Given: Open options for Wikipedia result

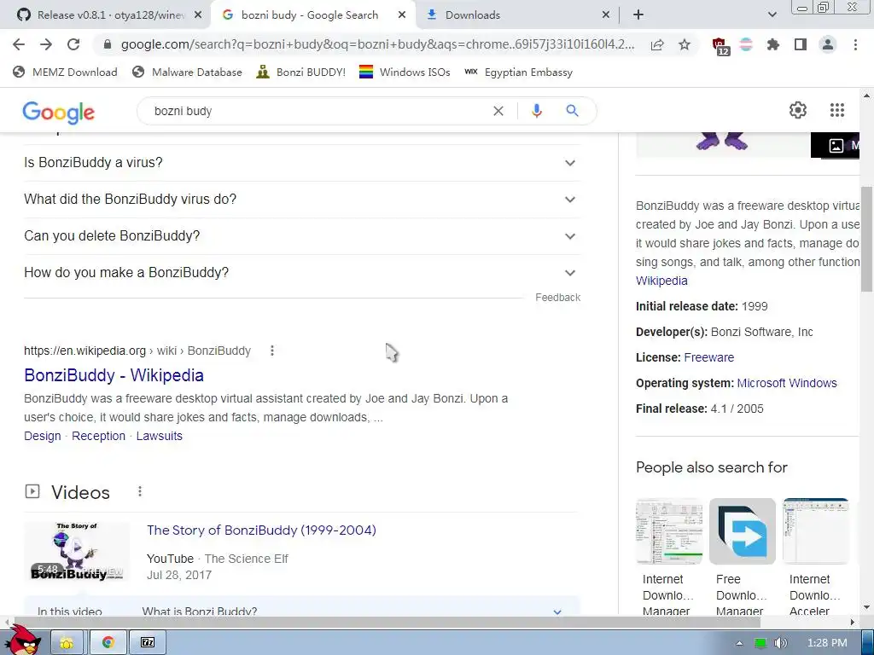Looking at the screenshot, I should (272, 351).
